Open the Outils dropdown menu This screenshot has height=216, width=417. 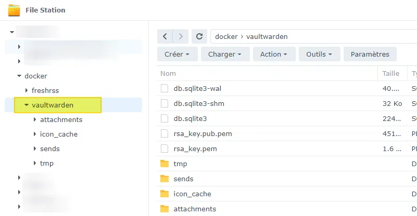tap(320, 54)
